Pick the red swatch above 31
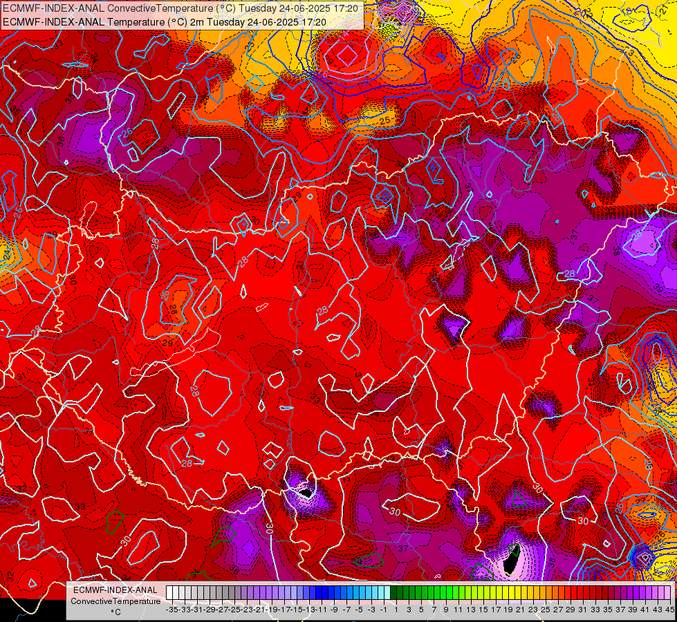The height and width of the screenshot is (622, 677). pyautogui.click(x=580, y=592)
